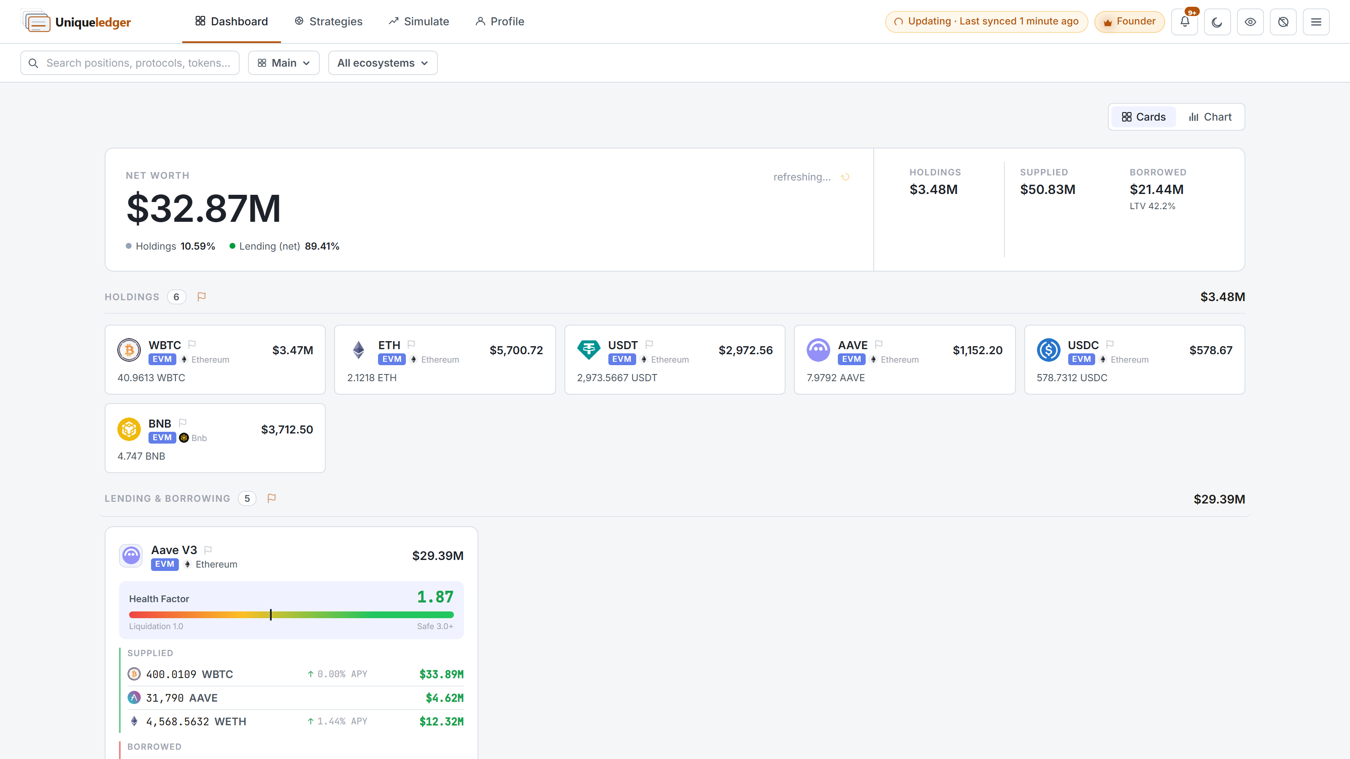Click the Holdings count badge 6
This screenshot has width=1350, height=759.
(177, 297)
